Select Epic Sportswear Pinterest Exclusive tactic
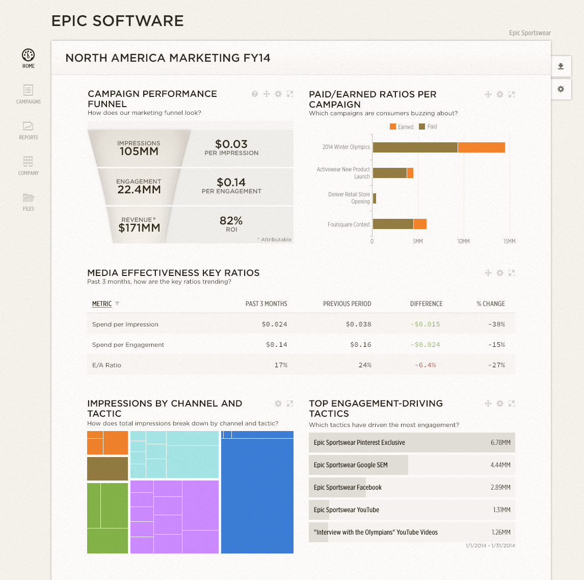 412,442
